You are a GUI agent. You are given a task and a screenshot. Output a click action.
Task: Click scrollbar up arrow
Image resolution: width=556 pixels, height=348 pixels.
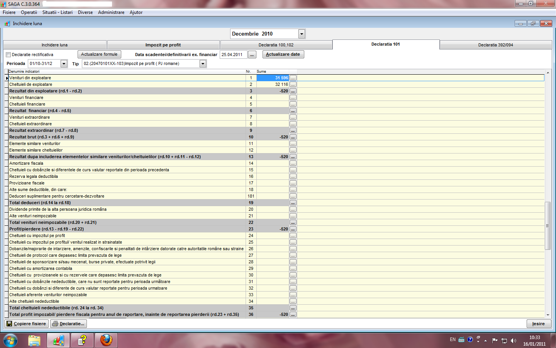[x=548, y=73]
